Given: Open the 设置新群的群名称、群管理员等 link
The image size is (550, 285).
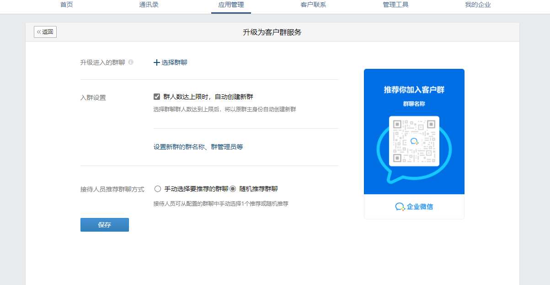Looking at the screenshot, I should pyautogui.click(x=198, y=147).
